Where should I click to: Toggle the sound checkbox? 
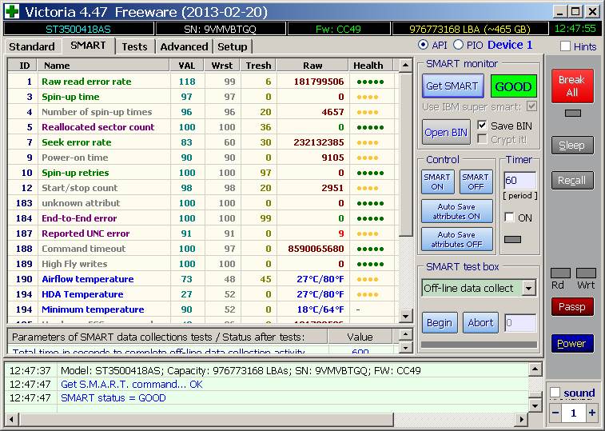click(x=555, y=392)
